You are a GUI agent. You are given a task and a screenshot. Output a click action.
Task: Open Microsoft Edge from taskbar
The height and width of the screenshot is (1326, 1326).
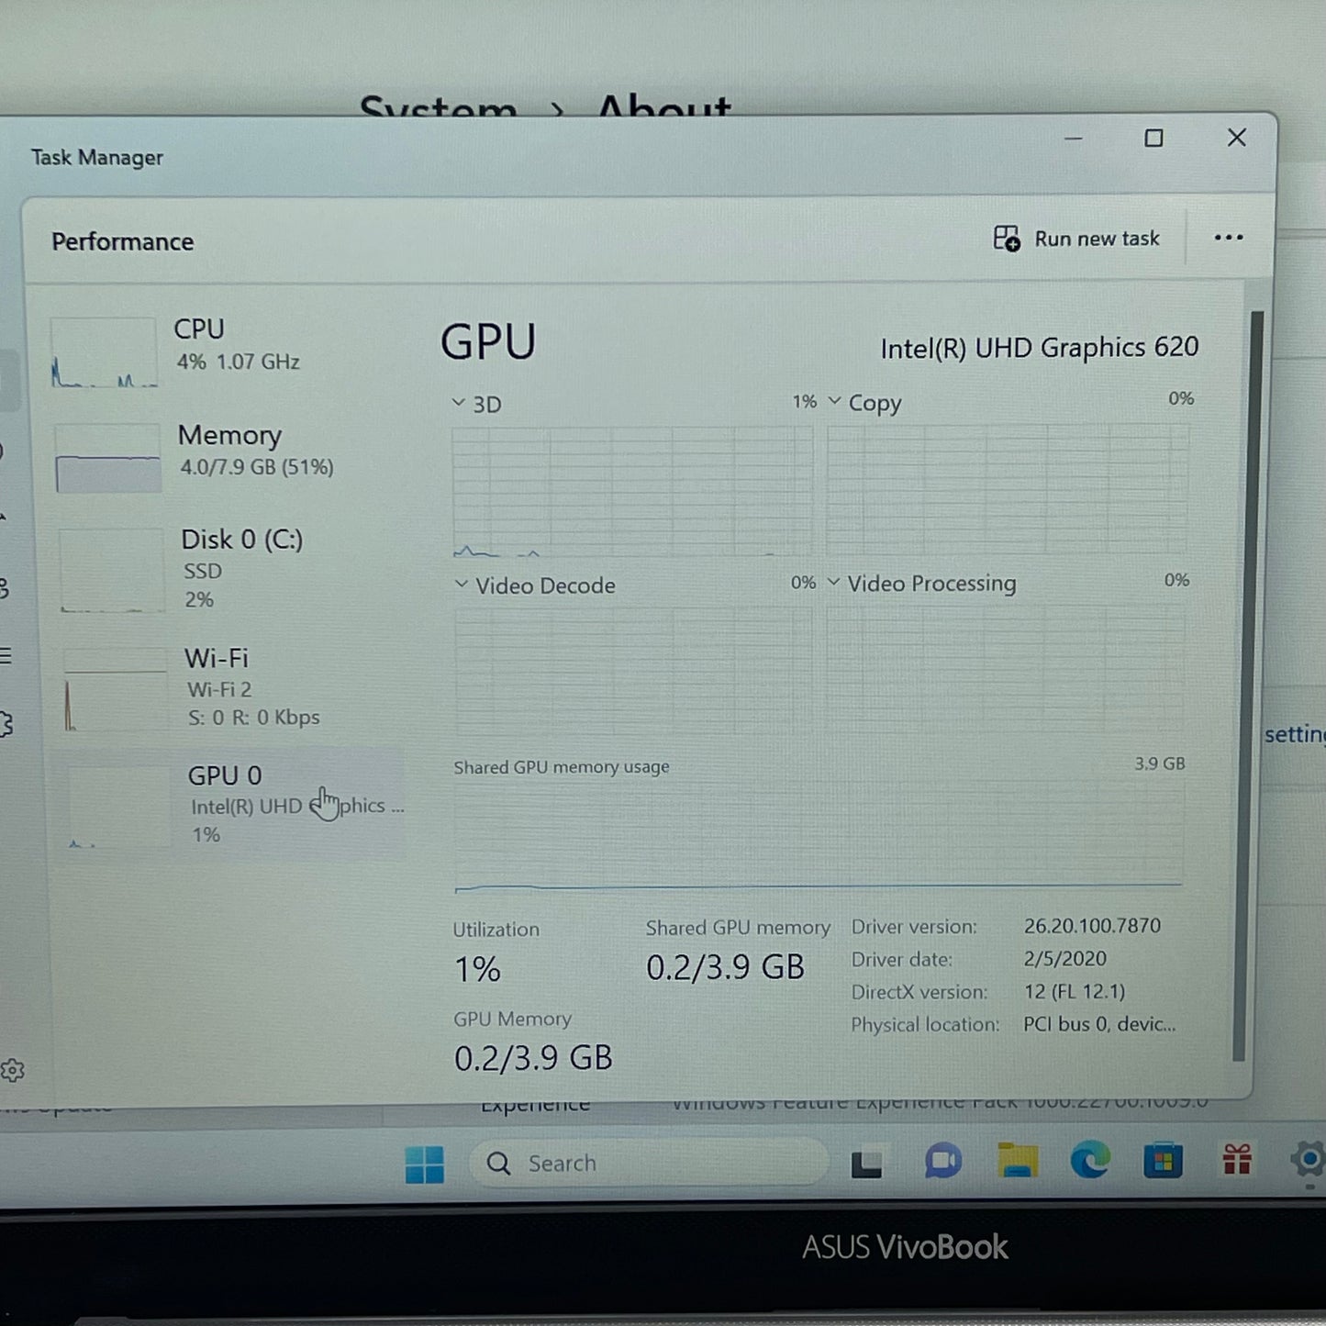click(x=1090, y=1161)
